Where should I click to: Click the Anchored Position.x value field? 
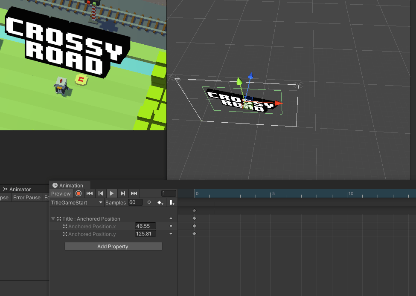[145, 226]
